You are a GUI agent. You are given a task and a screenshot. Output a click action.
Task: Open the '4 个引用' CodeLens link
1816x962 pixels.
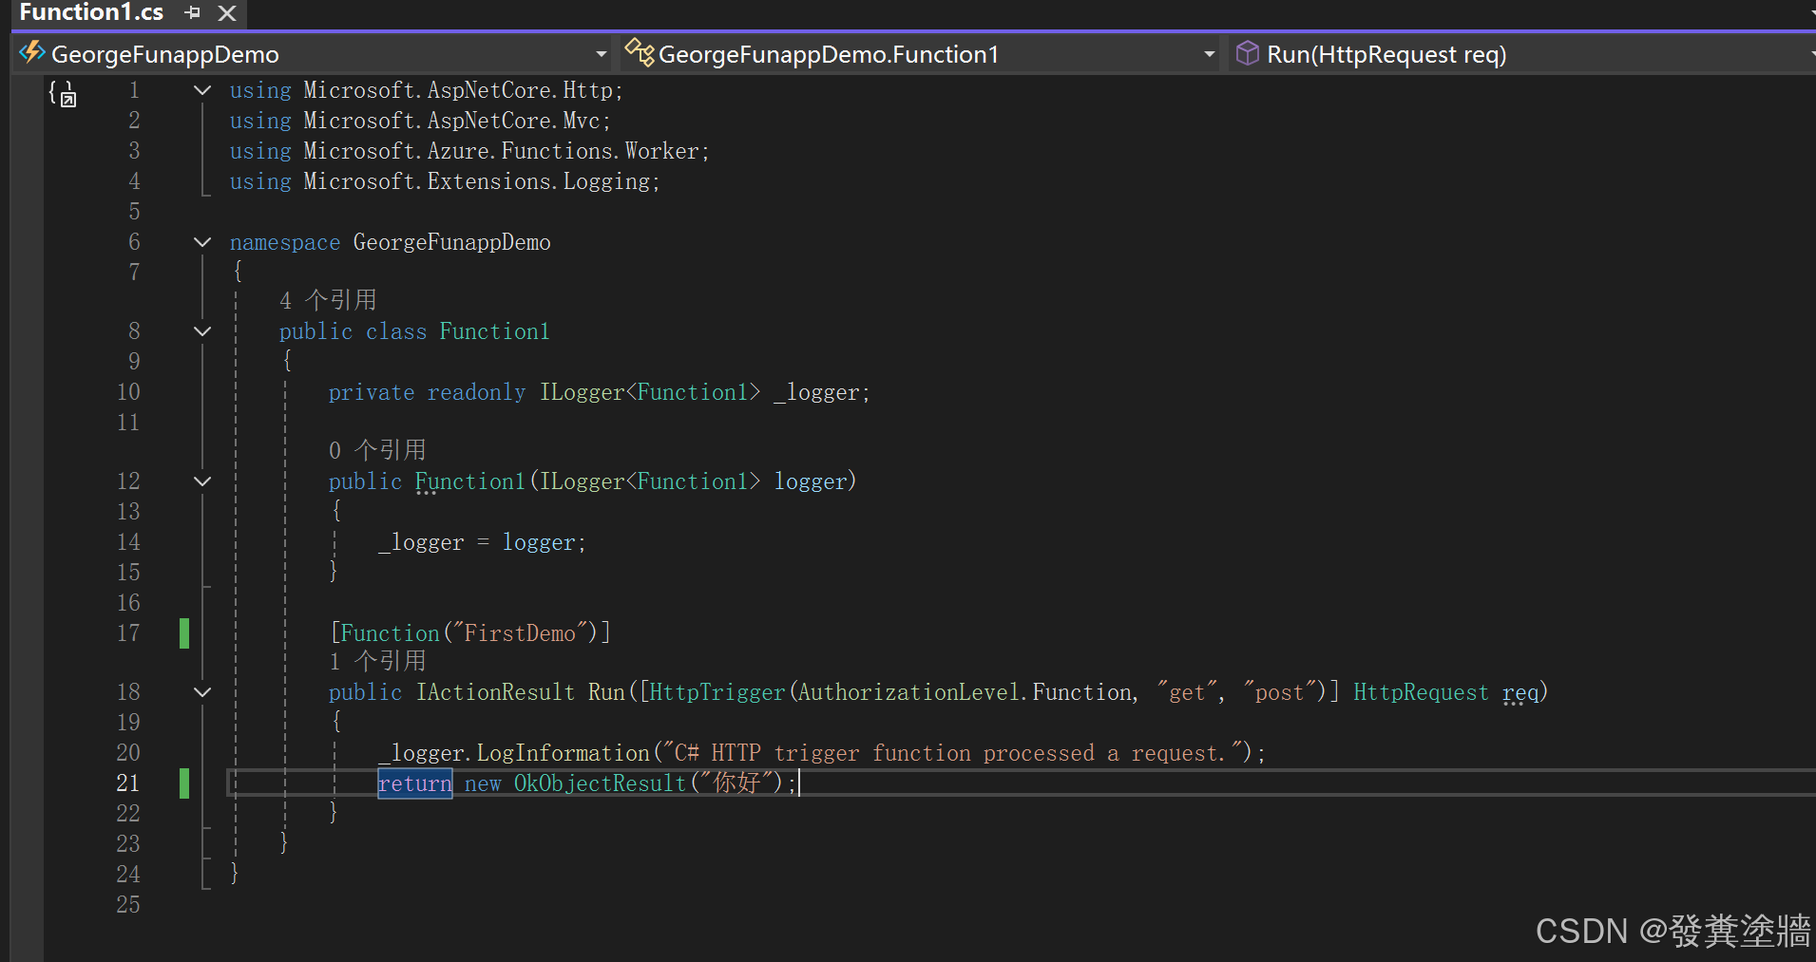click(x=328, y=300)
